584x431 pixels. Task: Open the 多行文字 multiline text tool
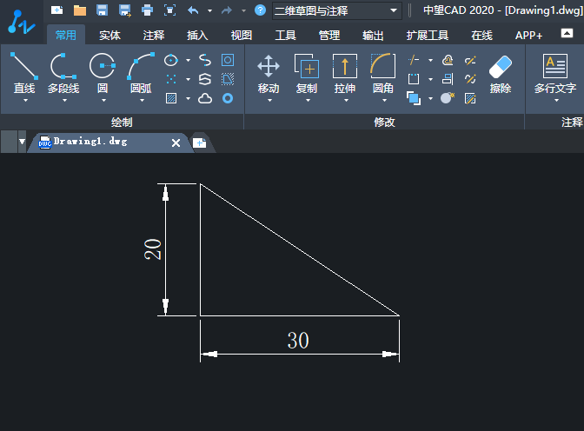pyautogui.click(x=555, y=67)
